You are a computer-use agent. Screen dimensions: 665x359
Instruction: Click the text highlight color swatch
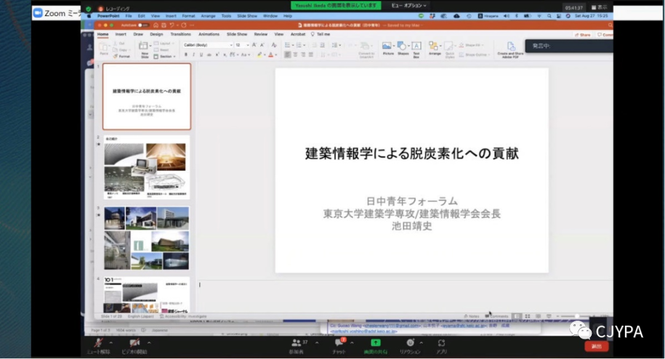point(259,55)
